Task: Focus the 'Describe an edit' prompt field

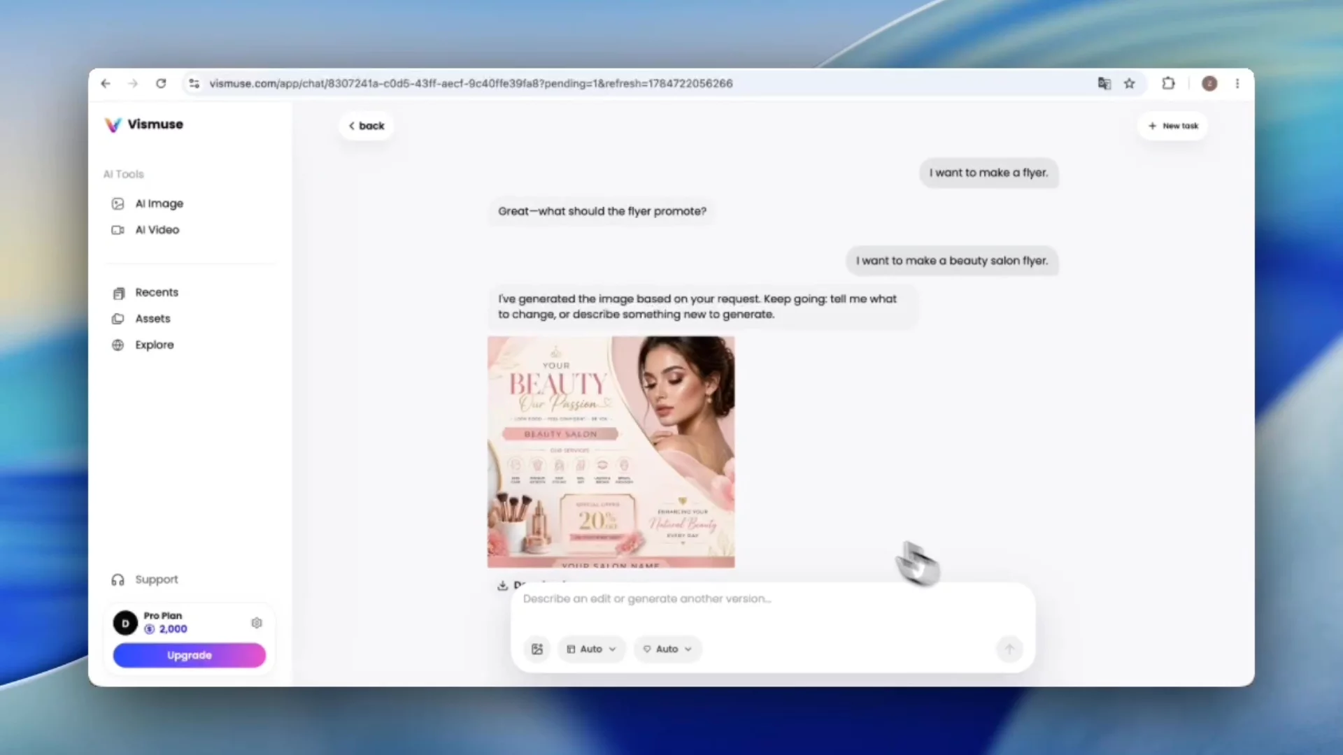Action: [772, 599]
